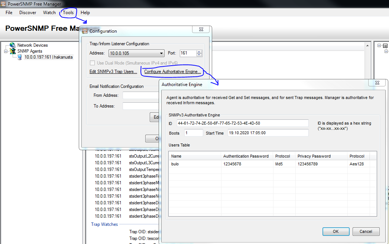Screen dimensions: 389x244
Task: Click the right panel list icon
Action: [385, 46]
